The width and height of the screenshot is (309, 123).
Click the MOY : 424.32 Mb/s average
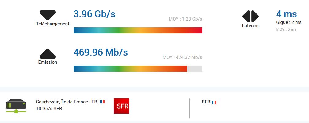click(182, 57)
